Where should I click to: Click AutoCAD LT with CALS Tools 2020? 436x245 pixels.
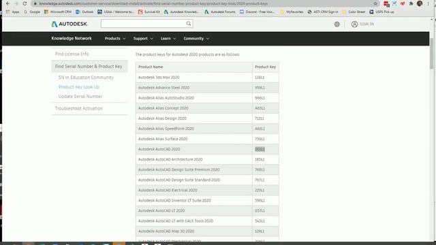[176, 221]
